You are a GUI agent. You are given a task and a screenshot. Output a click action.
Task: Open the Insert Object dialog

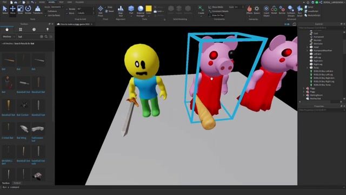click(266, 11)
